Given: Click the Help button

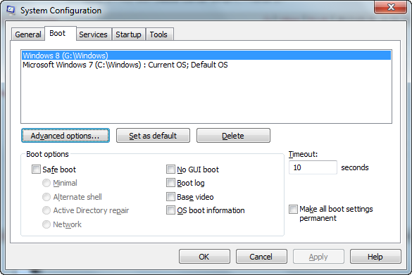Looking at the screenshot, I should coord(375,257).
